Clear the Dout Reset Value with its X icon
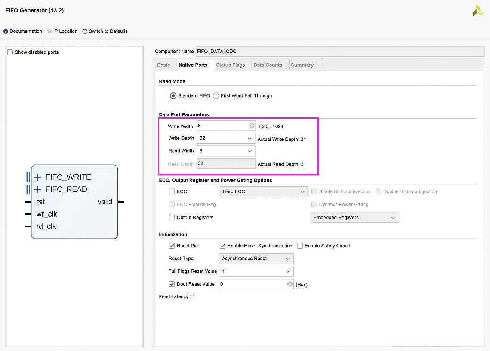The height and width of the screenshot is (351, 490). point(290,284)
